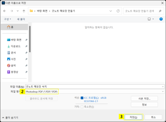Click the navigation pane scrollbar

[30, 39]
